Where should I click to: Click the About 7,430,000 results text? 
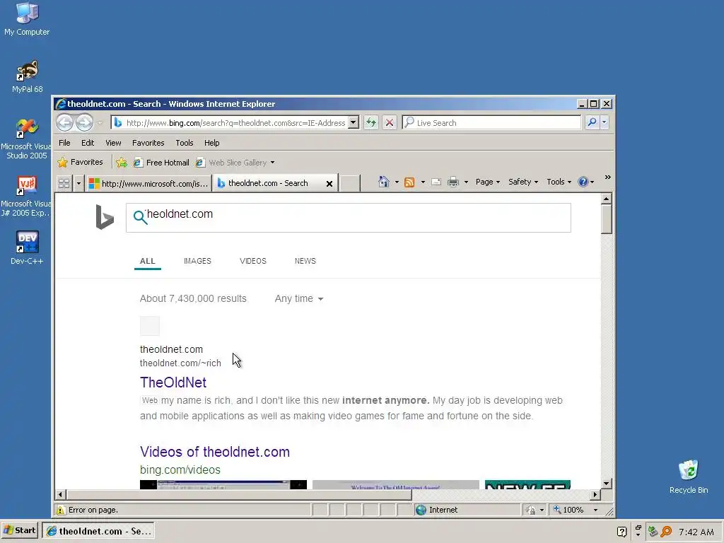pos(193,299)
